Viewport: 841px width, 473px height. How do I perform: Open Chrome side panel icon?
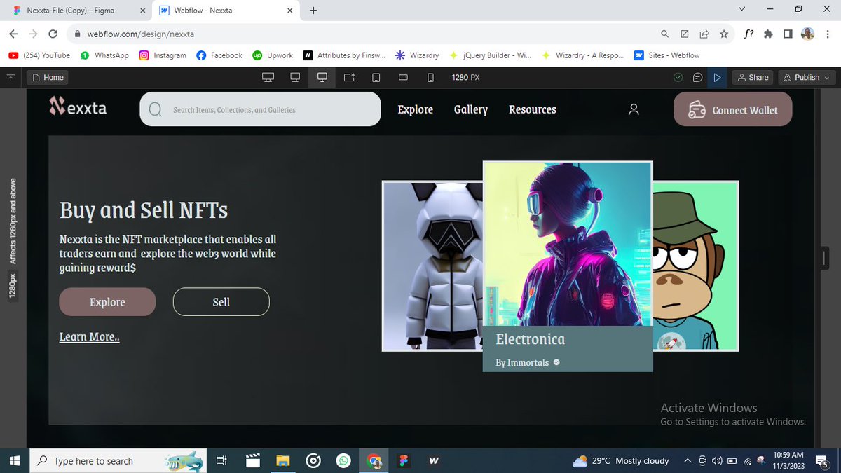788,34
